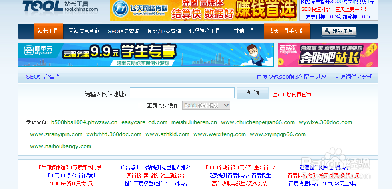Image resolution: width=392 pixels, height=189 pixels.
Task: Open the 其他工具 menu
Action: (x=244, y=31)
